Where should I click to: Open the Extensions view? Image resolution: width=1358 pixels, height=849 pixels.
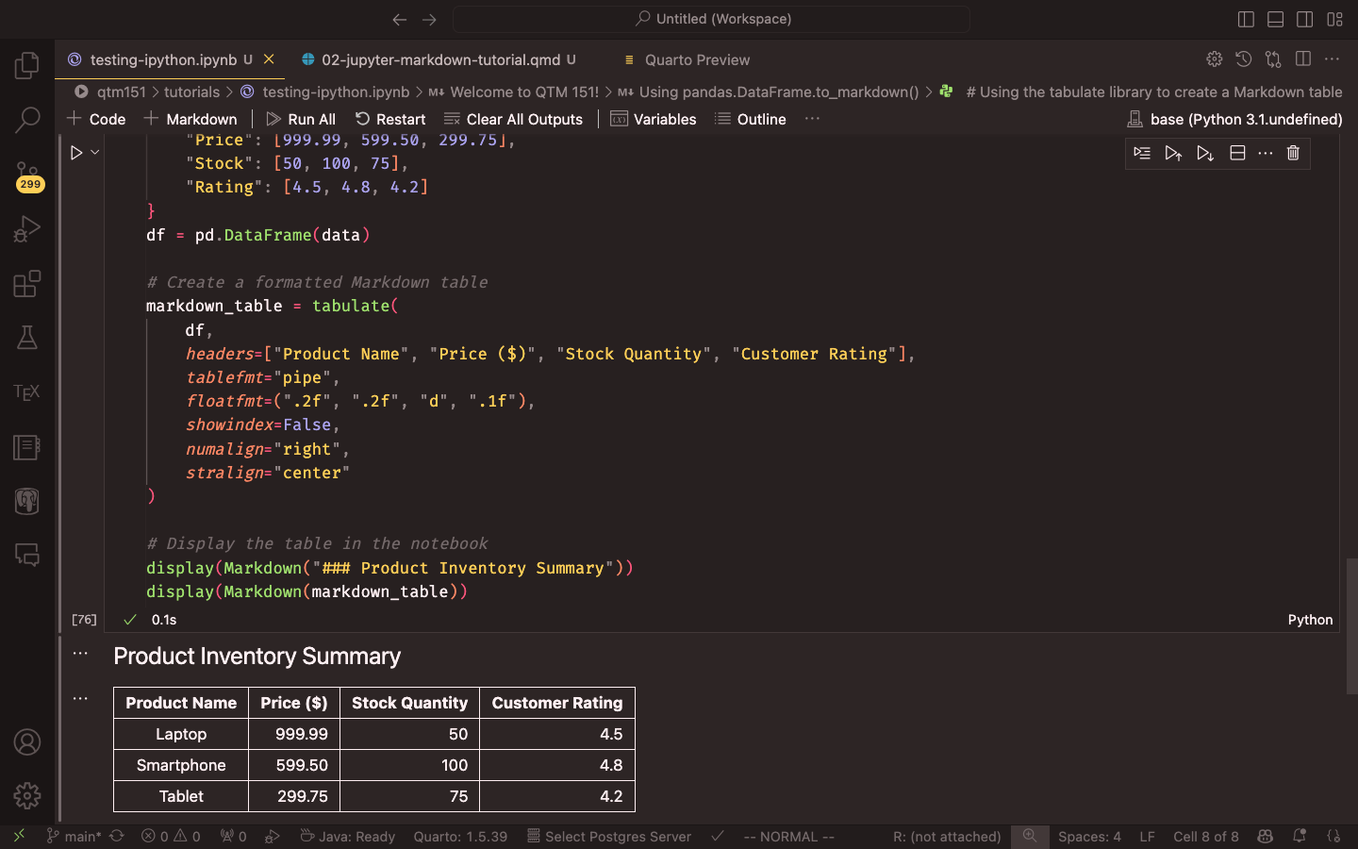tap(27, 284)
